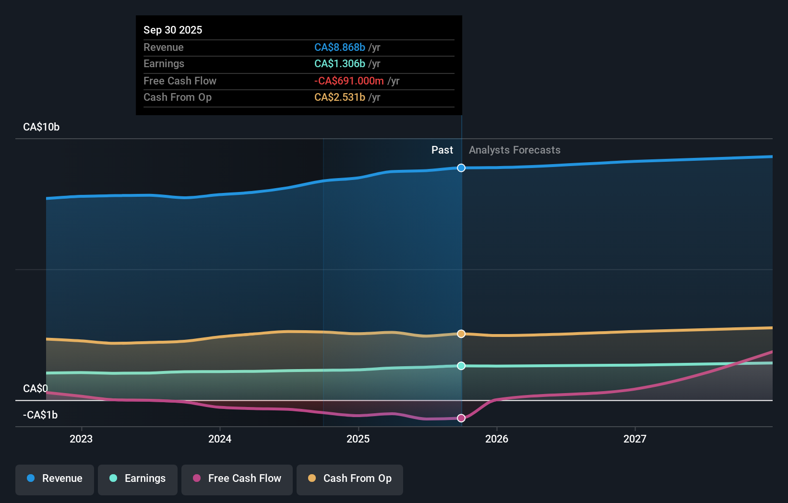This screenshot has width=788, height=503.
Task: Select the 2026 x-axis label
Action: [x=497, y=439]
